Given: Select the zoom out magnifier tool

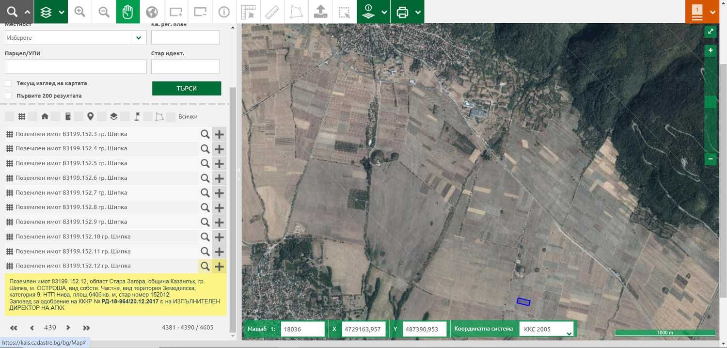Looking at the screenshot, I should 104,12.
